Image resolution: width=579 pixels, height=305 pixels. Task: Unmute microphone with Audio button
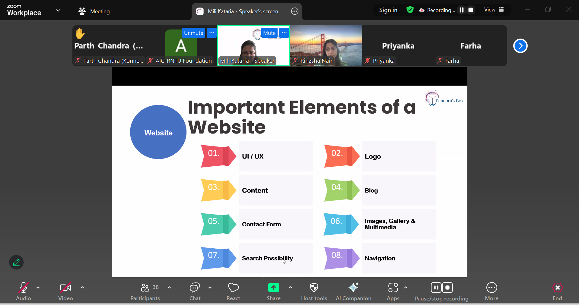tap(24, 288)
